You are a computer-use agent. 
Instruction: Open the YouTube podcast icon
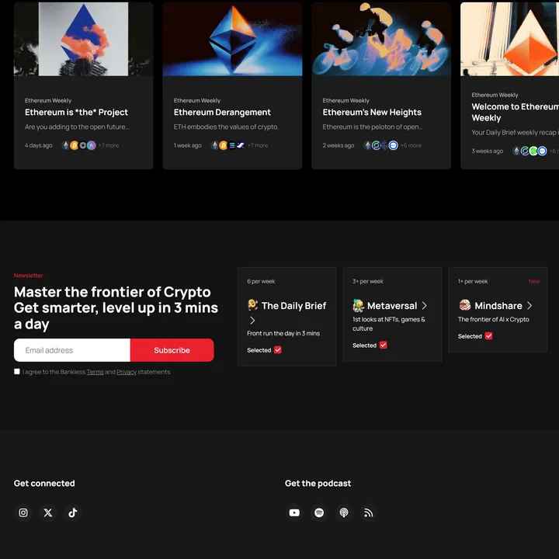pyautogui.click(x=294, y=512)
